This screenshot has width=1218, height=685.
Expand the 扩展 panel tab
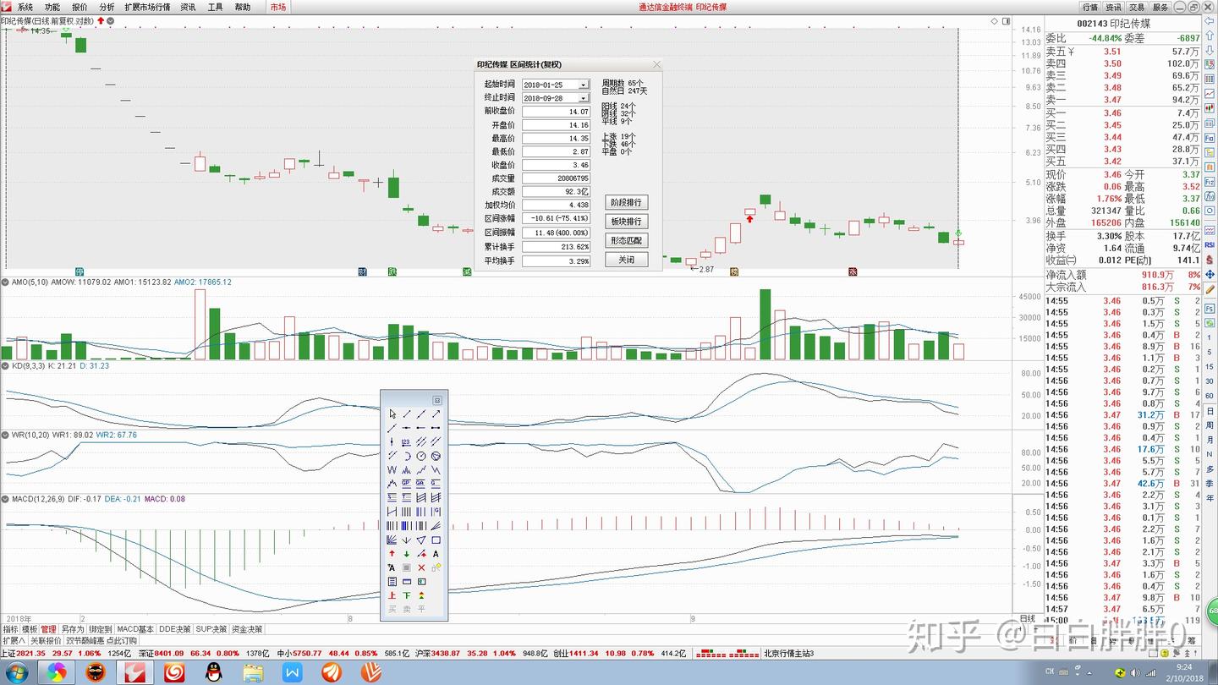pyautogui.click(x=14, y=641)
